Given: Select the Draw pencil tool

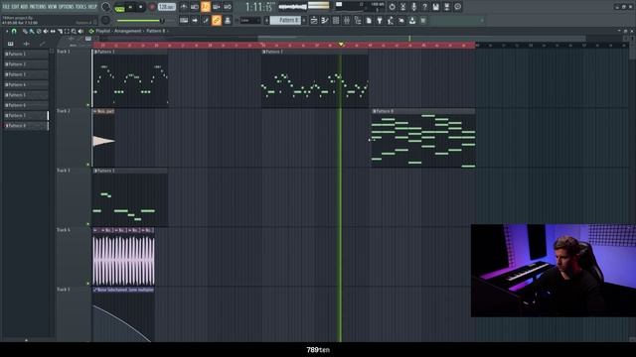Looking at the screenshot, I should click(x=25, y=31).
